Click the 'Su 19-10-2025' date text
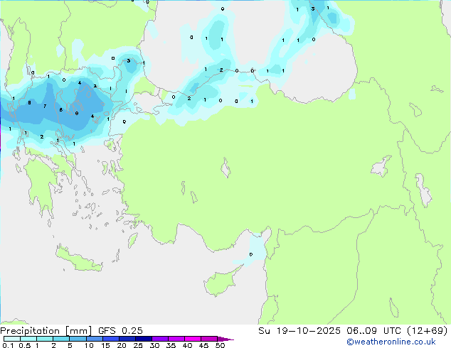This screenshot has height=348, width=451. click(x=299, y=331)
